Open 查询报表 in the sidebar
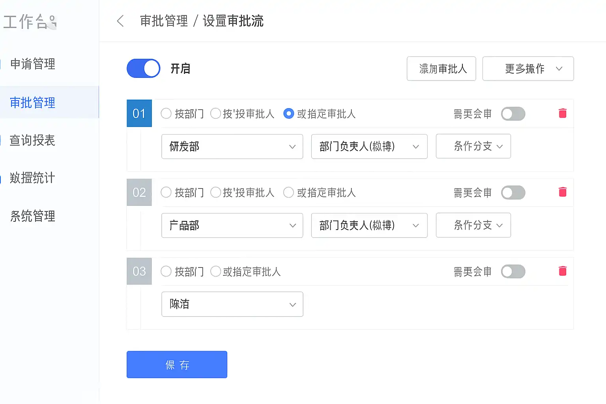This screenshot has height=404, width=606. click(32, 140)
